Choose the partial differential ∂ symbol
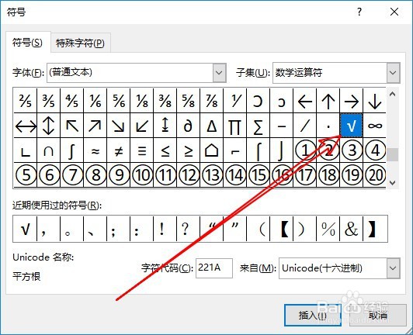This screenshot has height=335, width=413. [x=189, y=126]
